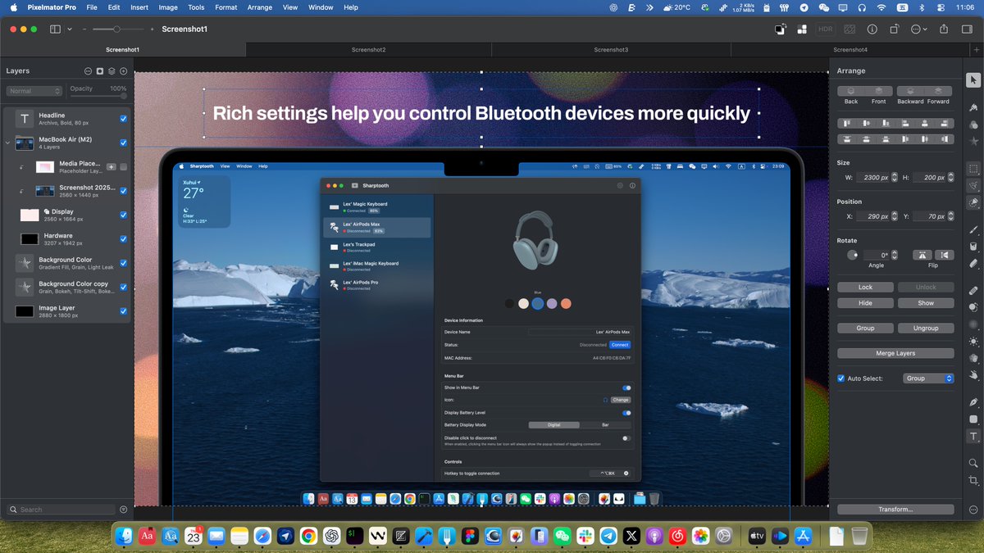Click the X position stepper arrows
This screenshot has height=553, width=984.
click(x=894, y=216)
